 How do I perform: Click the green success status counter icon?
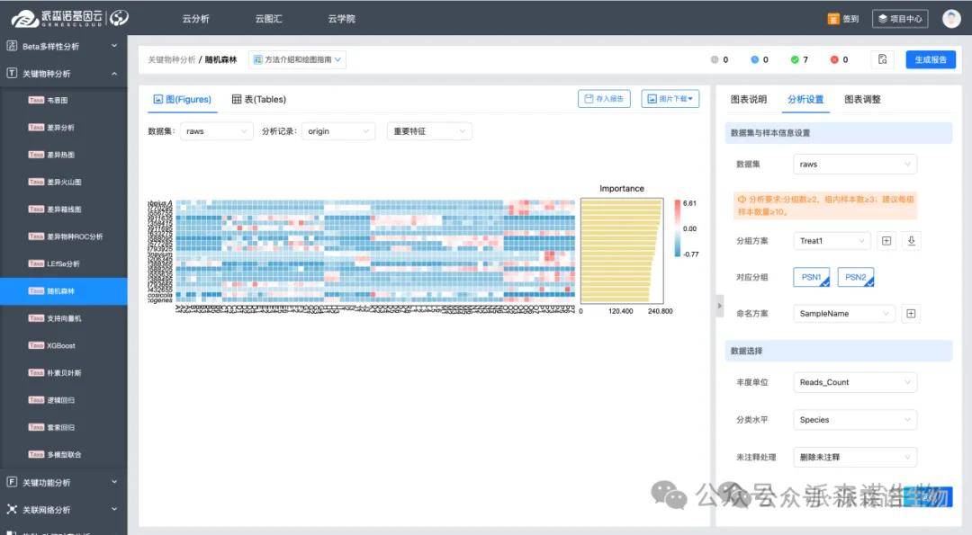tap(795, 60)
